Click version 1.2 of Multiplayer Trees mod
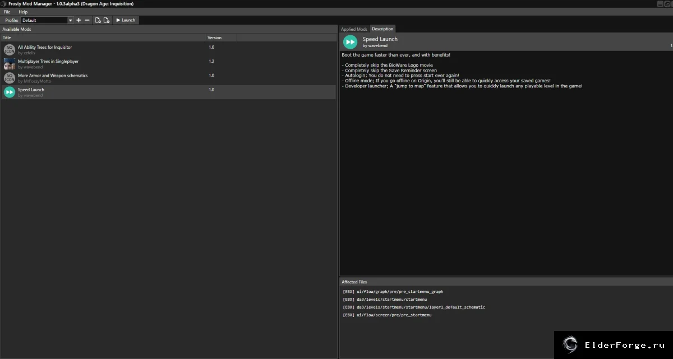Image resolution: width=673 pixels, height=359 pixels. 211,62
